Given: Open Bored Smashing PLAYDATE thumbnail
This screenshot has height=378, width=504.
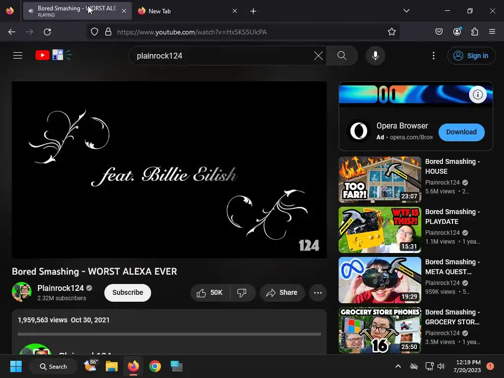Looking at the screenshot, I should pos(379,230).
